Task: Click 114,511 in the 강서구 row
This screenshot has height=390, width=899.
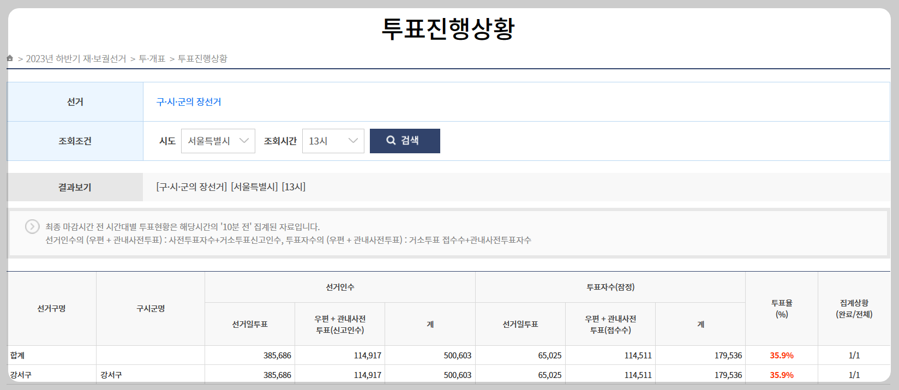Action: [638, 375]
